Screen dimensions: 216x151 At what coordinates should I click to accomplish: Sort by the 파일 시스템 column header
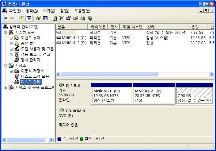pos(132,27)
